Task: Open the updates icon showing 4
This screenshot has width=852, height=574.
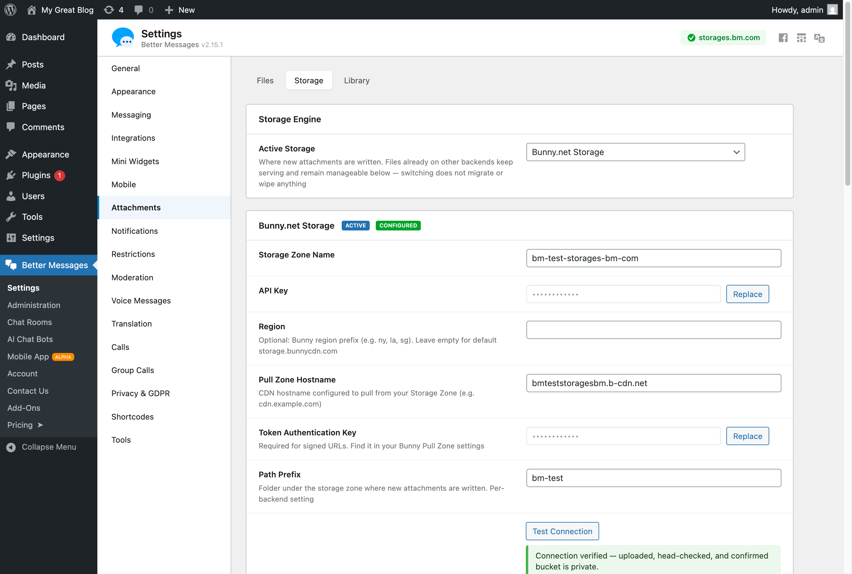Action: tap(109, 10)
